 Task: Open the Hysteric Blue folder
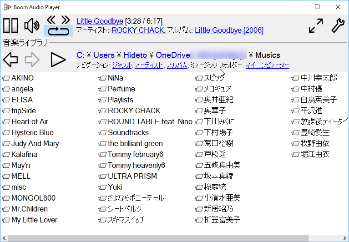[x=28, y=132]
